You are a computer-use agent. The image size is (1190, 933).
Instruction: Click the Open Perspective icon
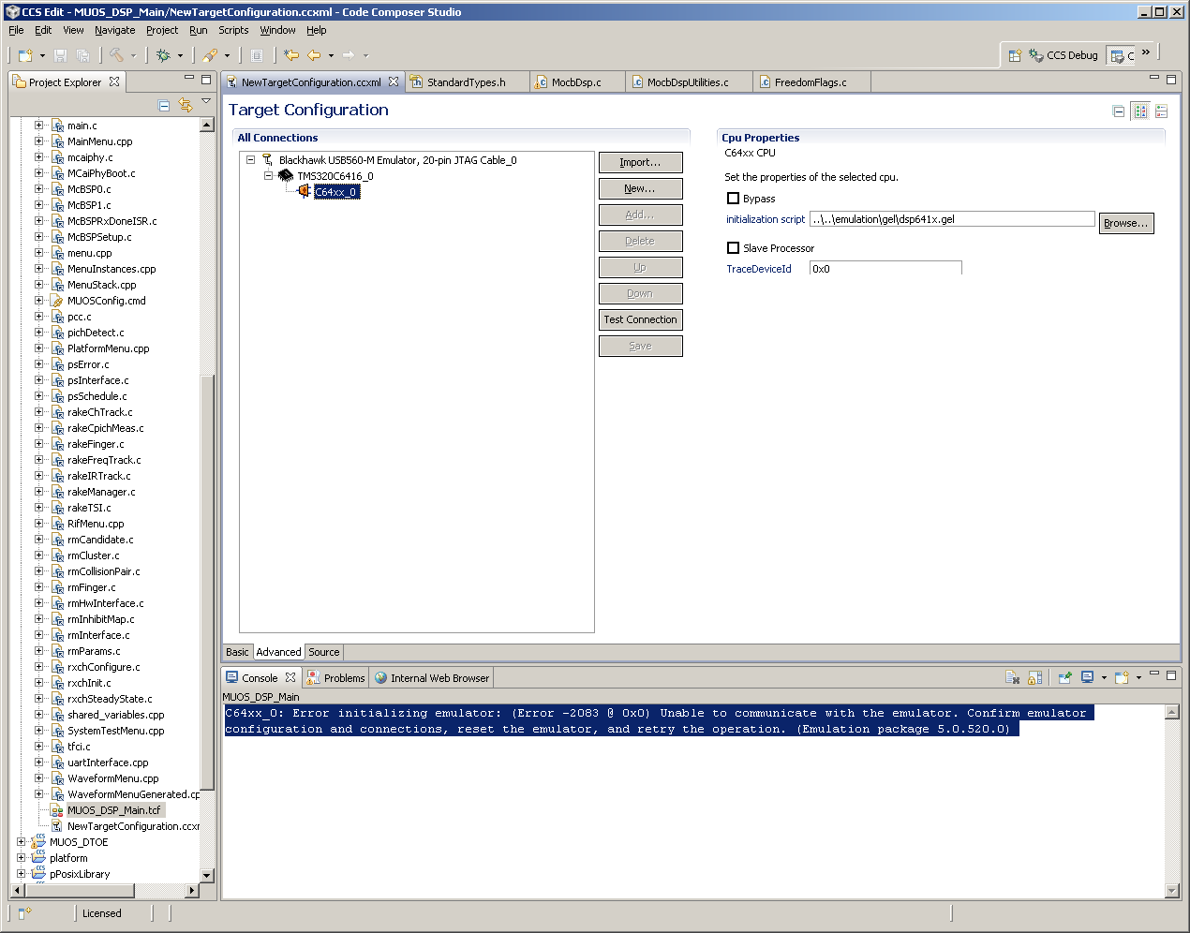pyautogui.click(x=1015, y=55)
